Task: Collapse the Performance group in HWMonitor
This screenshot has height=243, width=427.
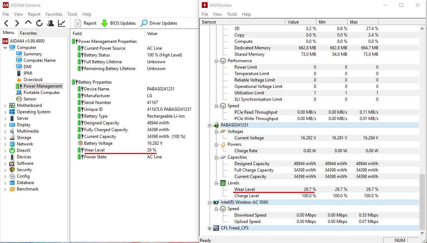Action: (x=217, y=61)
